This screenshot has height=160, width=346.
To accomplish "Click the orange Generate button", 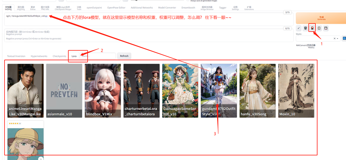I will pyautogui.click(x=321, y=18).
